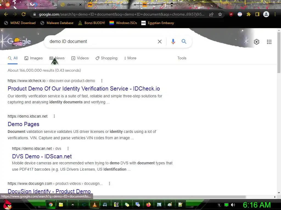Open the Egyptian Embassy bookmark

click(x=158, y=23)
